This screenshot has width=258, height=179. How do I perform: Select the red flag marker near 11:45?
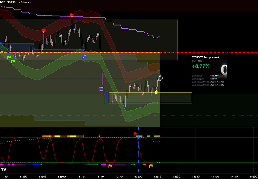[x=44, y=30]
